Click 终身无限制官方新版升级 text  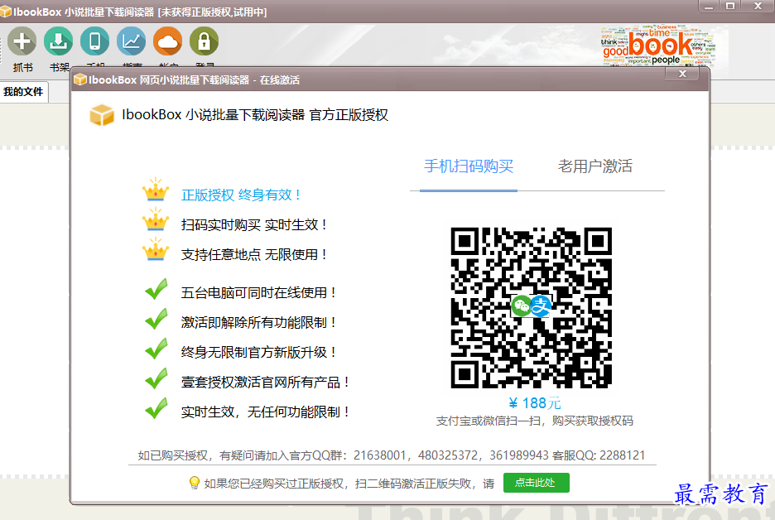(x=258, y=353)
